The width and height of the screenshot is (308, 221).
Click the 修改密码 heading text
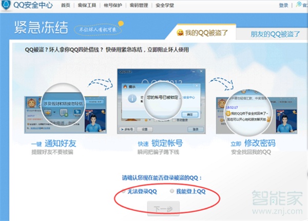(260, 143)
